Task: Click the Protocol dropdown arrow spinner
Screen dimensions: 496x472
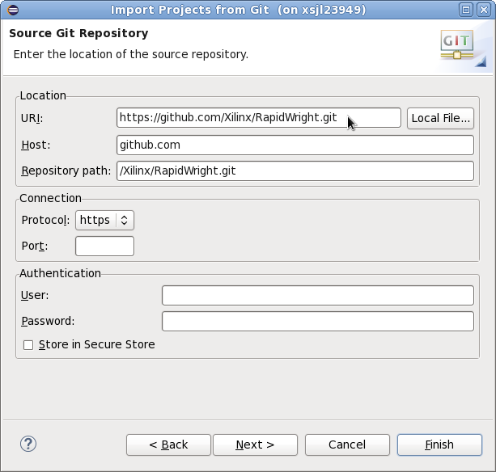Action: click(125, 220)
